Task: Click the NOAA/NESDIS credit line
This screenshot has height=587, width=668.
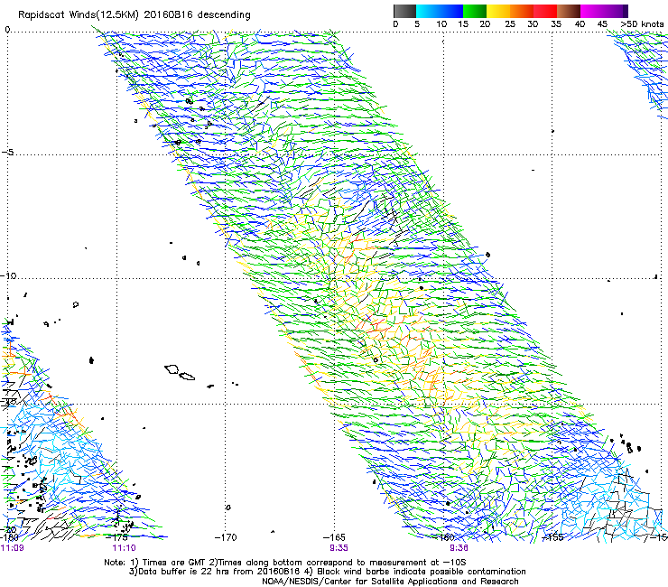Action: point(390,582)
